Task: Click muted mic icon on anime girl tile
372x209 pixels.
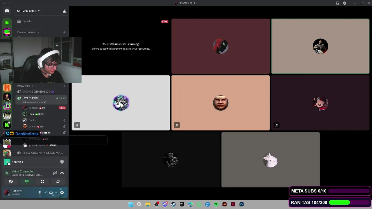Action: pos(277,125)
